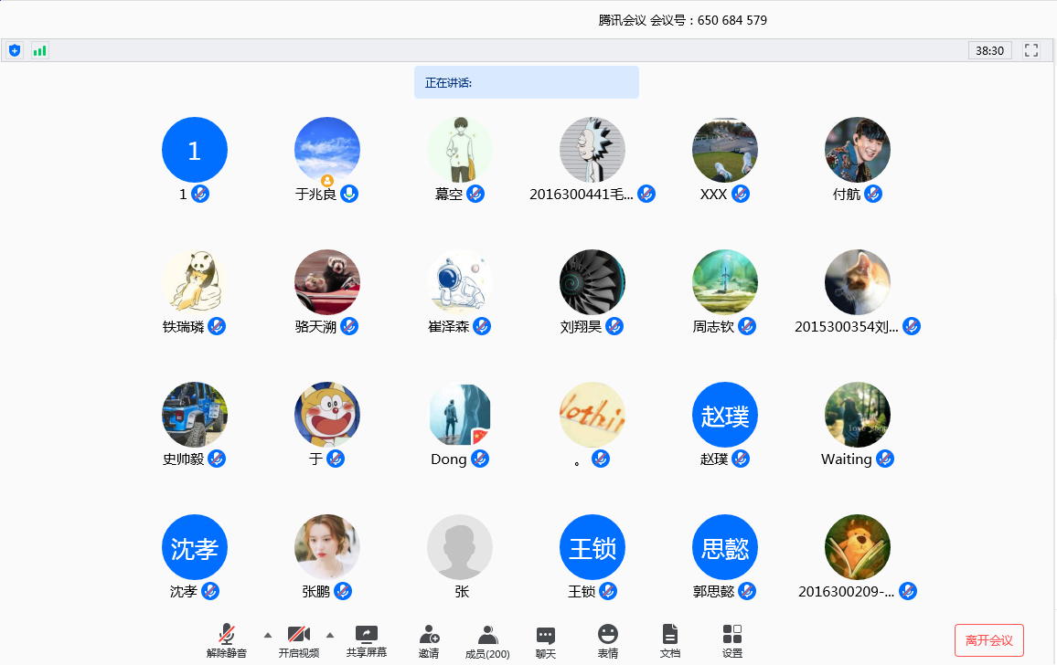Screen dimensions: 1057x665
Task: Expand video options arrow next to camera
Action: coord(330,634)
